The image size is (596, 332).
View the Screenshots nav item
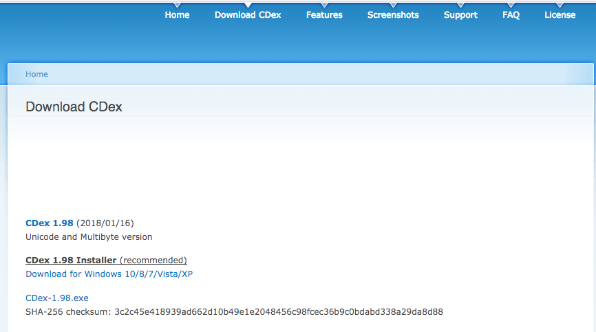(x=393, y=15)
